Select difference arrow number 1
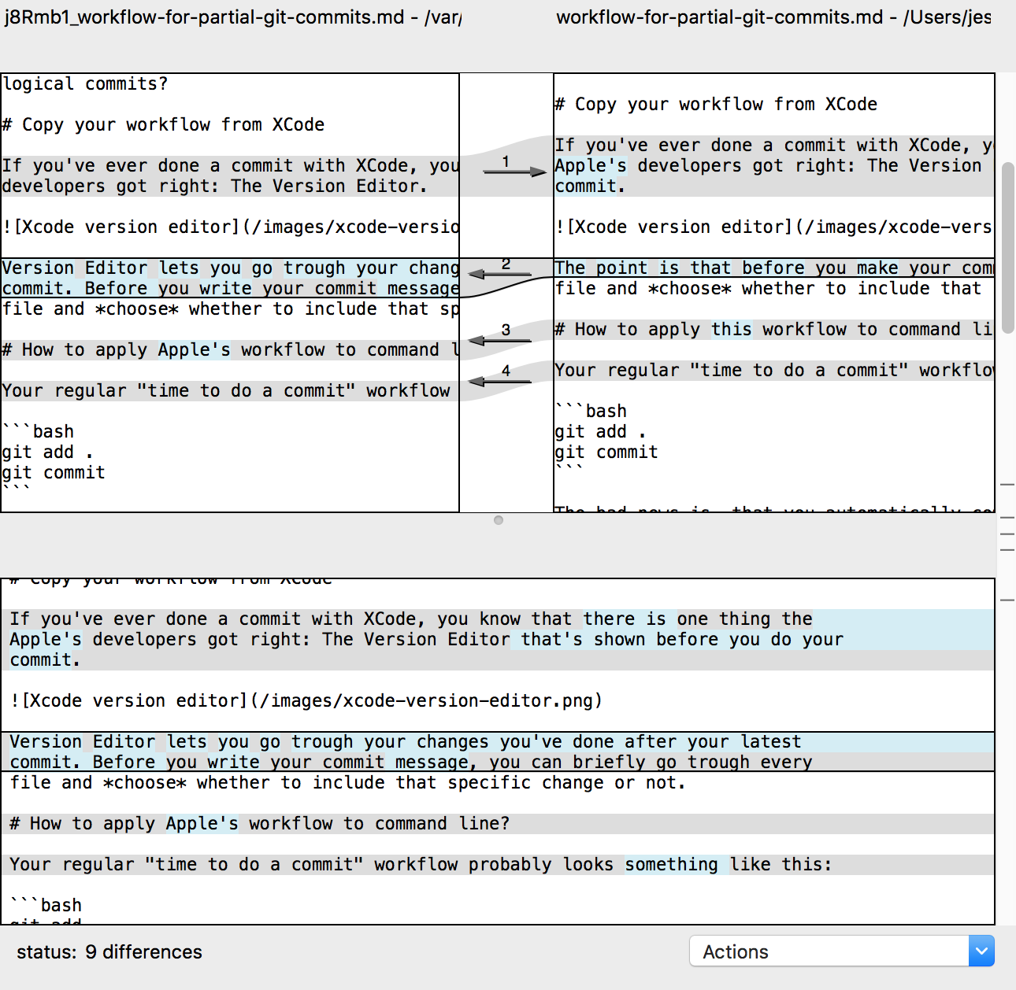 coord(514,171)
